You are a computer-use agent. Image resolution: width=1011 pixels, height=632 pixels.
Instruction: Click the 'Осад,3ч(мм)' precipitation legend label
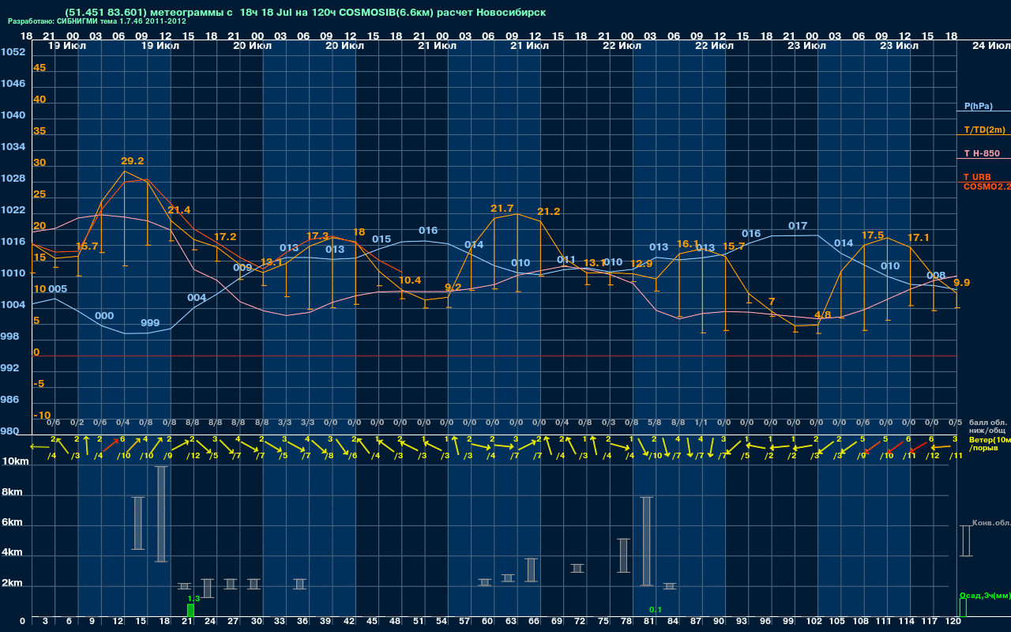click(x=984, y=595)
